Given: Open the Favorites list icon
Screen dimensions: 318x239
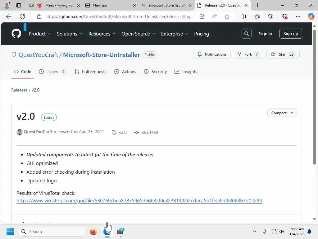Looking at the screenshot, I should (x=257, y=16).
